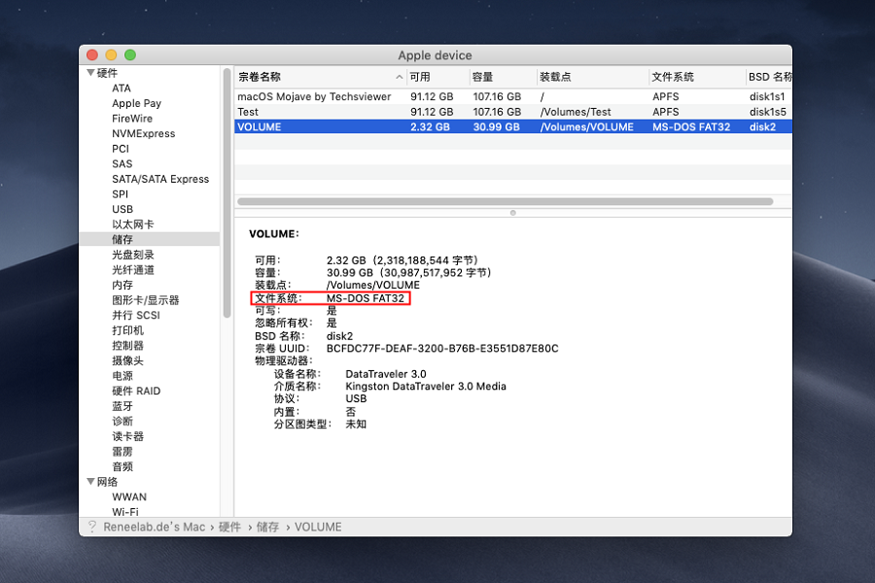The image size is (875, 583).
Task: Collapse the 网络 network section triangle
Action: click(x=90, y=482)
